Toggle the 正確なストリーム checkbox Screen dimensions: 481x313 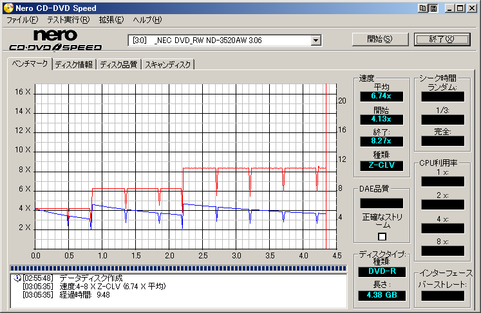pos(382,237)
